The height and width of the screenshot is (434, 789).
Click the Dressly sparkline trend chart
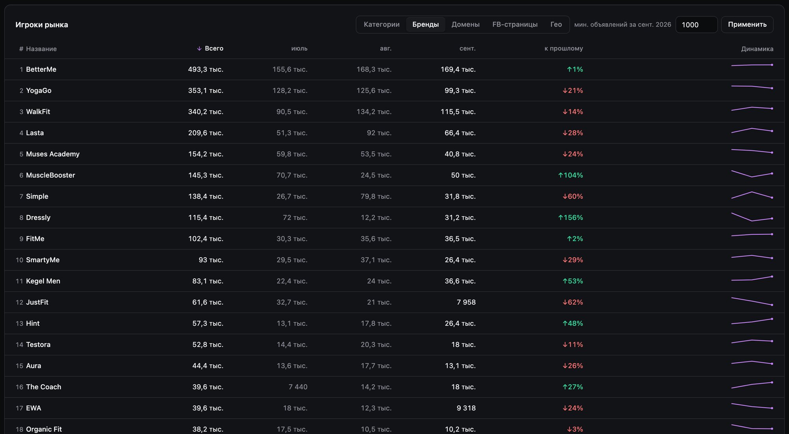tap(752, 217)
